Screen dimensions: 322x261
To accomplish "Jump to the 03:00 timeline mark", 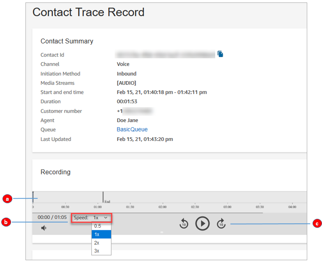I will point(227,207).
